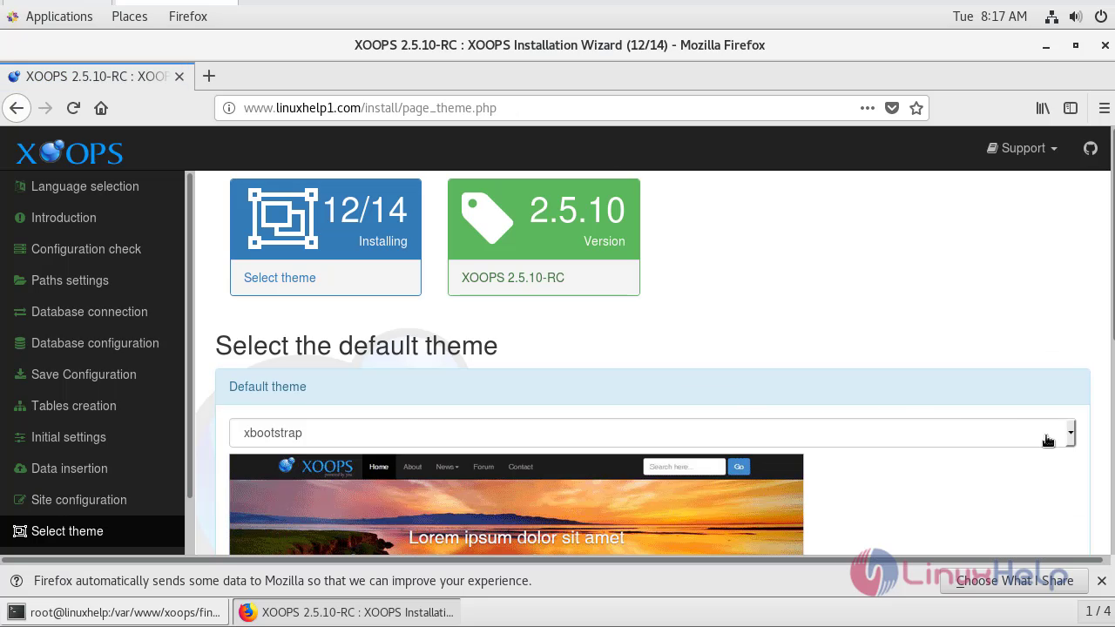The height and width of the screenshot is (627, 1115).
Task: Open the Places menu
Action: point(130,17)
